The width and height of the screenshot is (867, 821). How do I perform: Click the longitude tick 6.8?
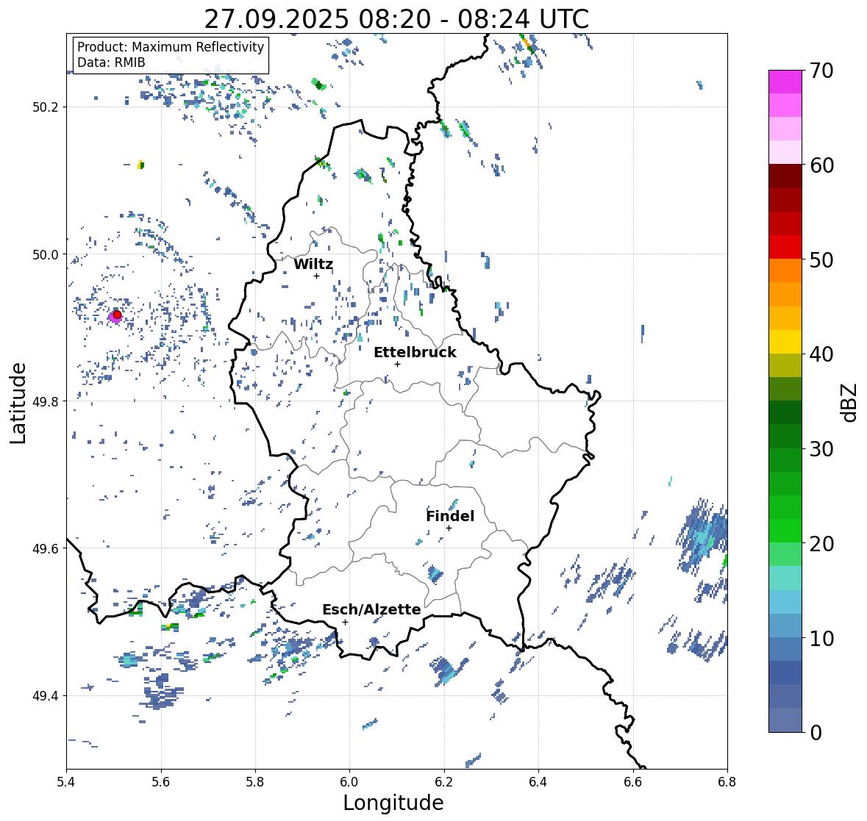(x=727, y=781)
